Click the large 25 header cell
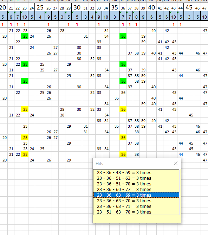The height and width of the screenshot is (235, 208). click(x=40, y=7)
